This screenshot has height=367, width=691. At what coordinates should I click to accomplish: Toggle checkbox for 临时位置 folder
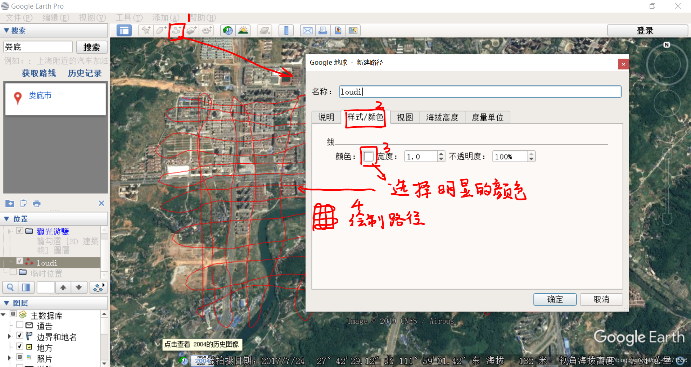click(13, 272)
